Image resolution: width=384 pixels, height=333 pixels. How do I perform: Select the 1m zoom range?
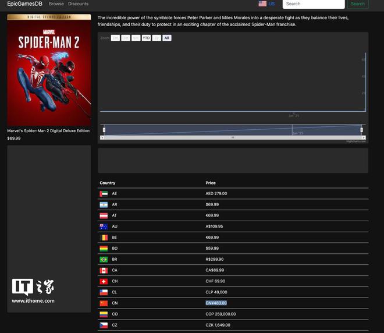point(115,38)
